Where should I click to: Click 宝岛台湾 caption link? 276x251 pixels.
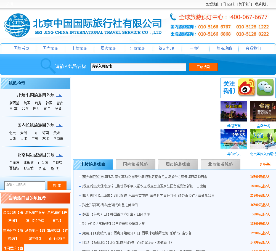(263, 126)
